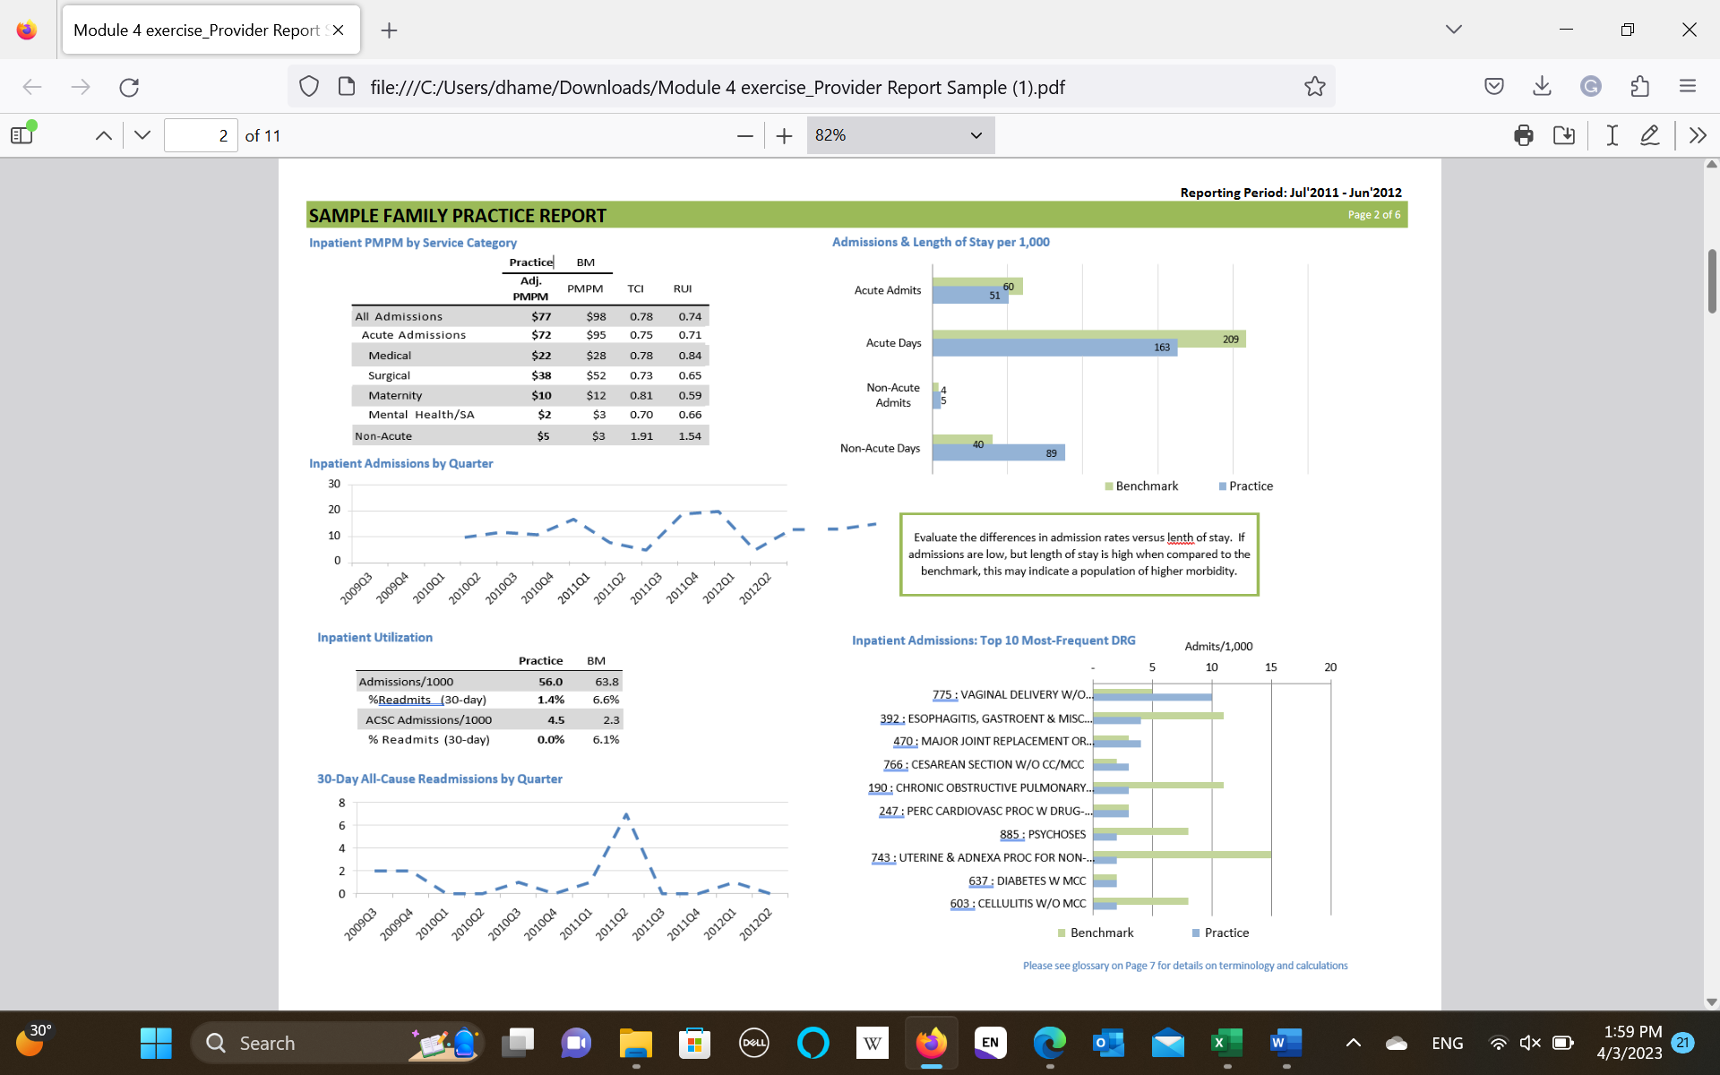Viewport: 1720px width, 1075px height.
Task: Open the Firefox application menu
Action: [x=1688, y=86]
